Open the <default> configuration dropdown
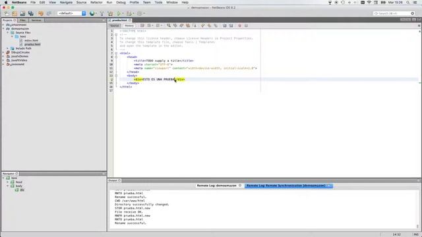Image resolution: width=422 pixels, height=237 pixels. pos(72,13)
